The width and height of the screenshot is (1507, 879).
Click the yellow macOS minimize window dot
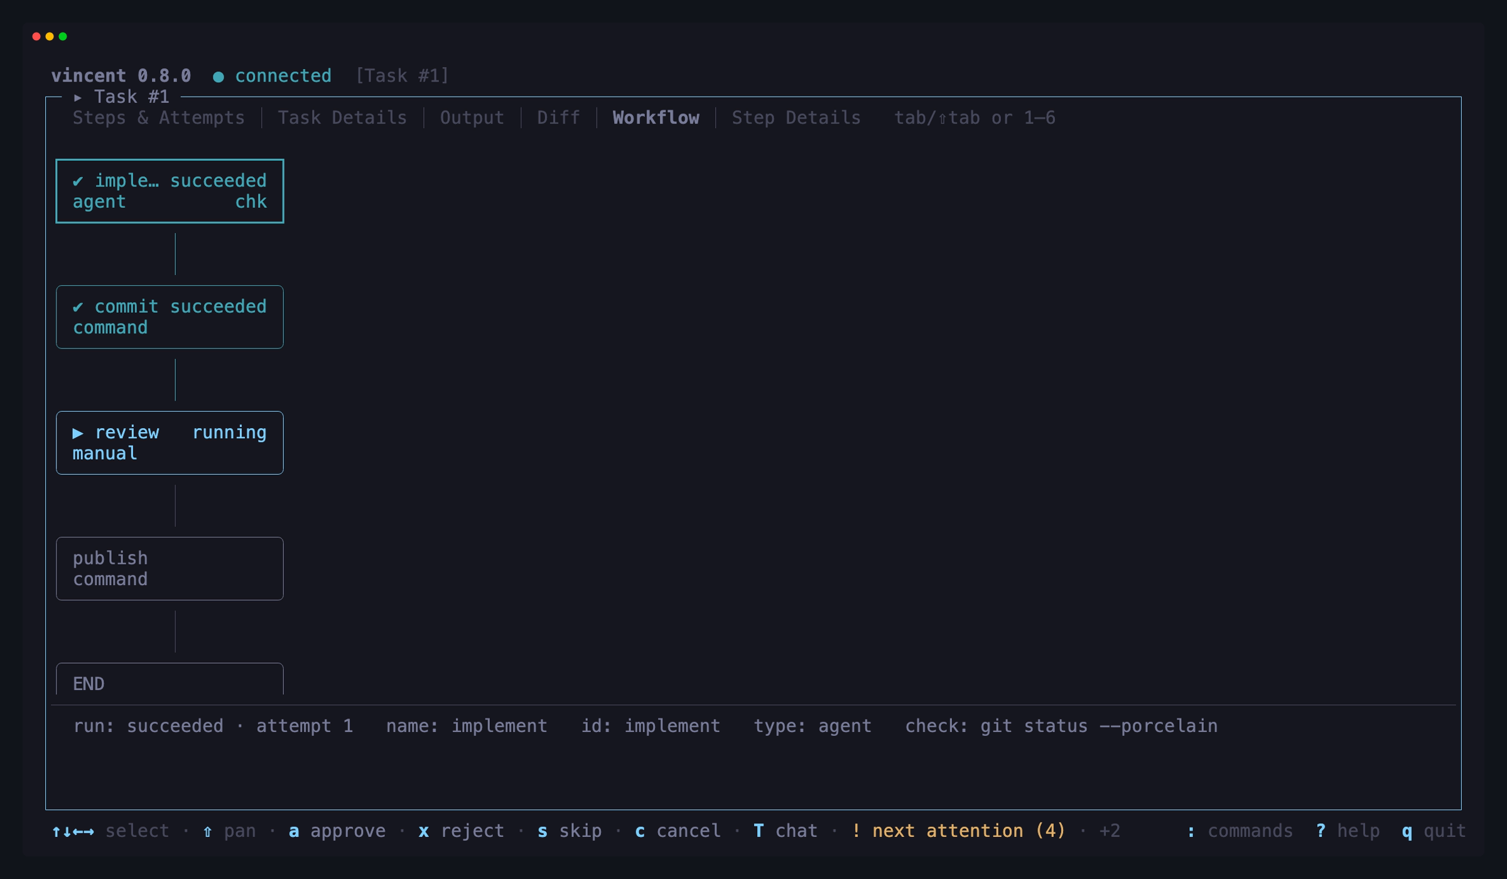(50, 36)
